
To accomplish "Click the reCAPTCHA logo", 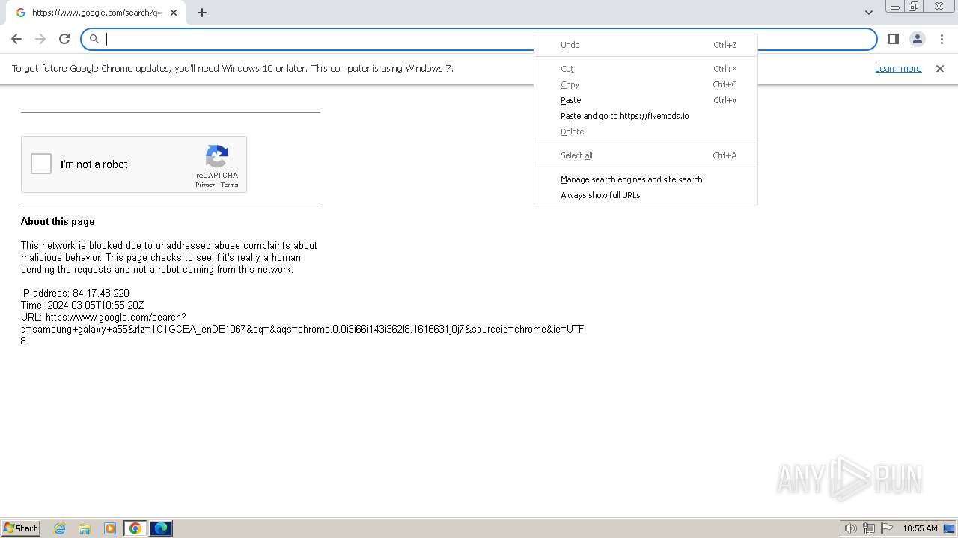I will [x=217, y=157].
